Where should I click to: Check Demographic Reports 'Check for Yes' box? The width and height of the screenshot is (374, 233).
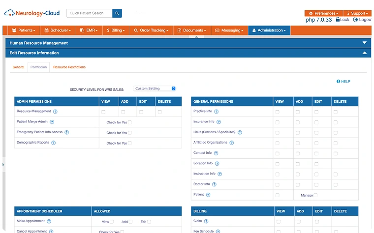130,143
